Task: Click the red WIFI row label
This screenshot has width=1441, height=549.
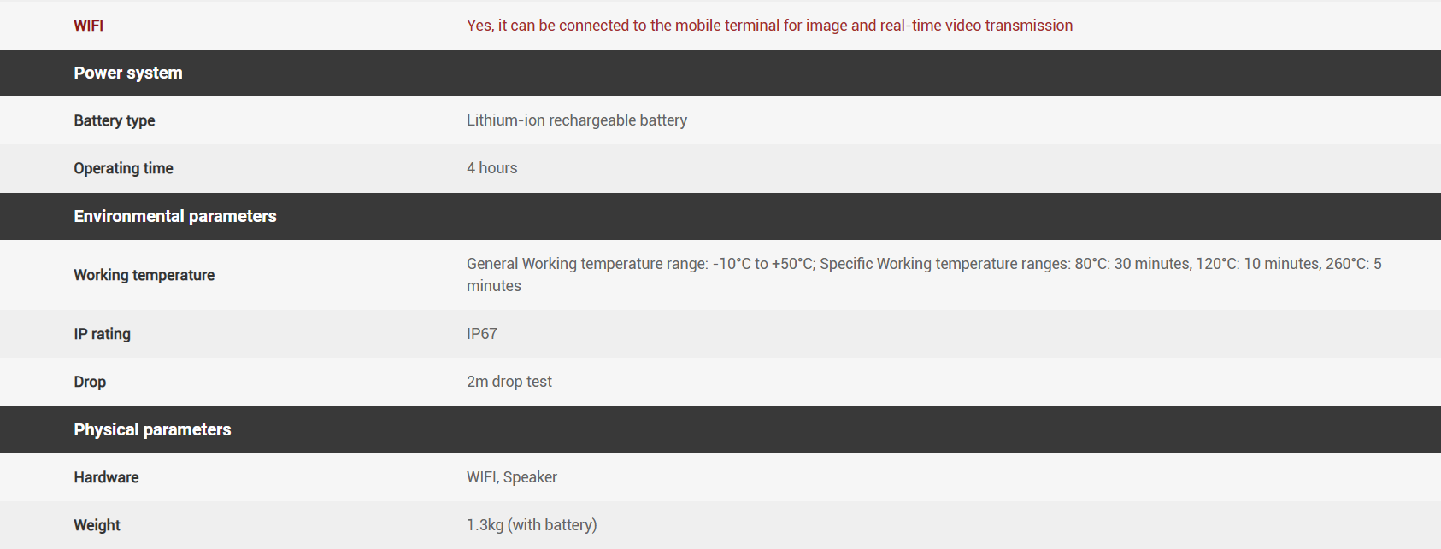Action: pos(88,26)
